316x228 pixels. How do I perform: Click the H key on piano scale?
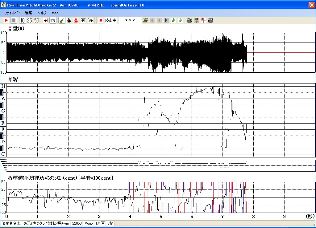(x=3, y=86)
